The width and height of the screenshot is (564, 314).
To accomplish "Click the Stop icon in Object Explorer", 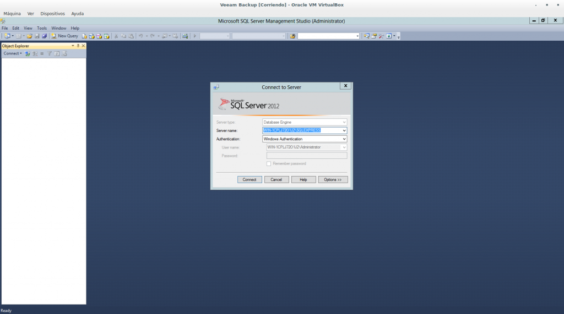I will (42, 53).
